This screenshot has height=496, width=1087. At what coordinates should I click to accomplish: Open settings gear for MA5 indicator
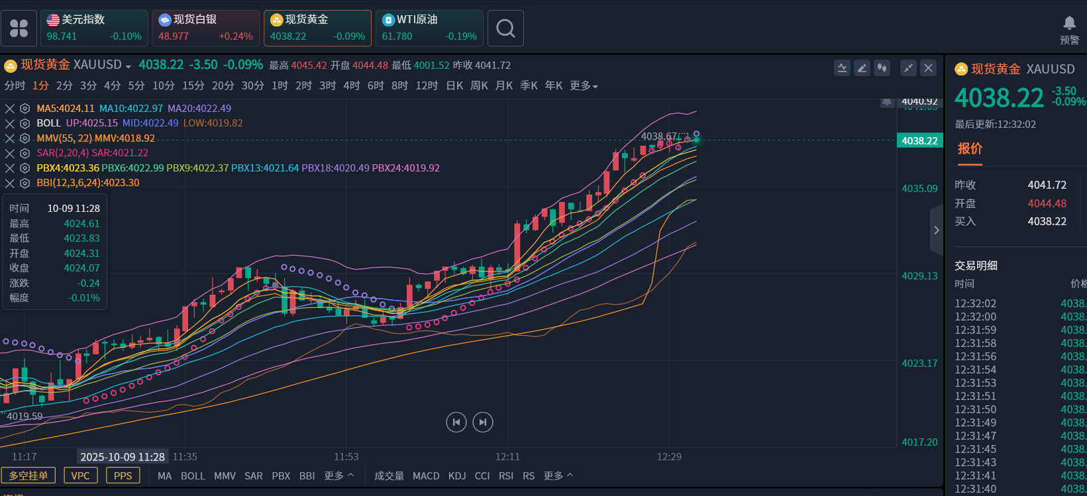point(25,109)
